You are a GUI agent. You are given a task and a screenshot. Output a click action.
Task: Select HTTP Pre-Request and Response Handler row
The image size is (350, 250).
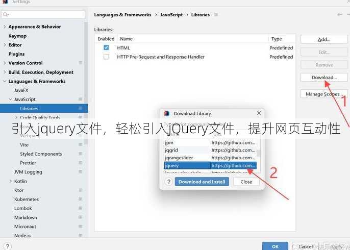pos(195,57)
